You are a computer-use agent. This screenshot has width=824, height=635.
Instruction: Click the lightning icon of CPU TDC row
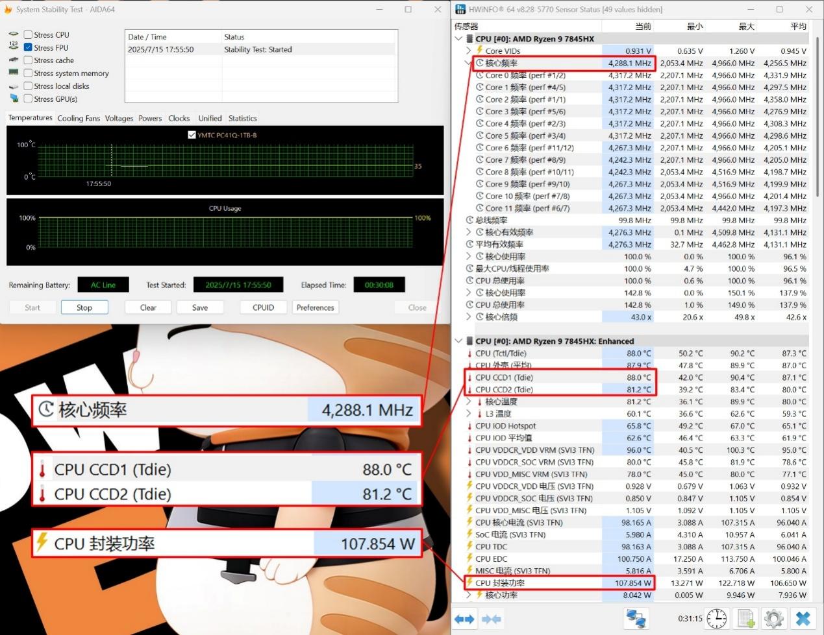tap(469, 547)
